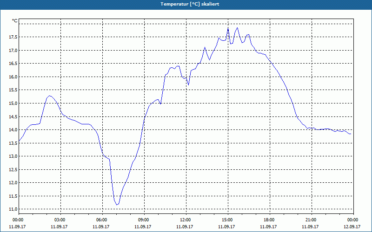
Task: Click the '°C' unit label on the y-axis
Action: pos(15,21)
